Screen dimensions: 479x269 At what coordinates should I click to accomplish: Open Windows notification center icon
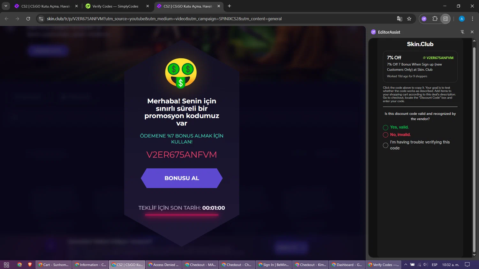click(467, 265)
